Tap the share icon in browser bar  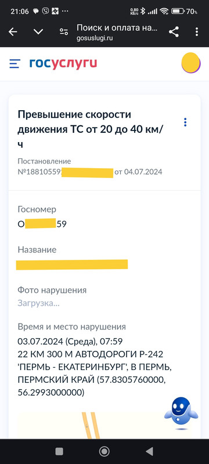(x=174, y=32)
